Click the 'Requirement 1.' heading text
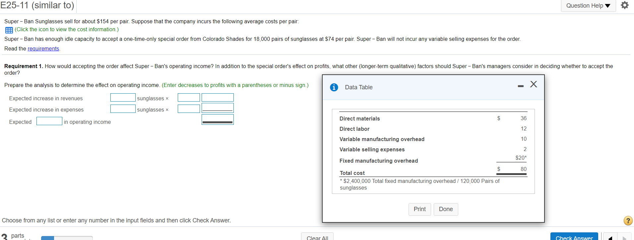The height and width of the screenshot is (240, 634). pyautogui.click(x=24, y=66)
